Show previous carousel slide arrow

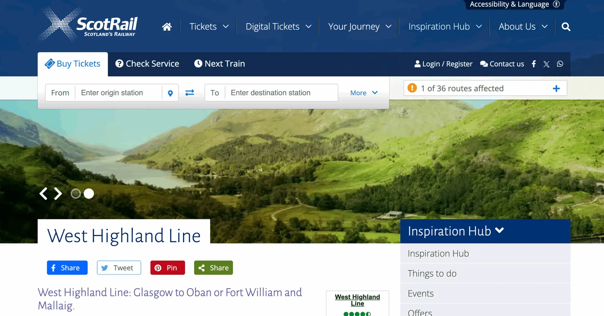coord(43,194)
